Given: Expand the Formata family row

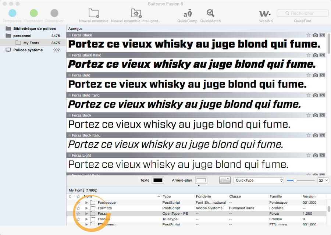Looking at the screenshot, I should 86,208.
